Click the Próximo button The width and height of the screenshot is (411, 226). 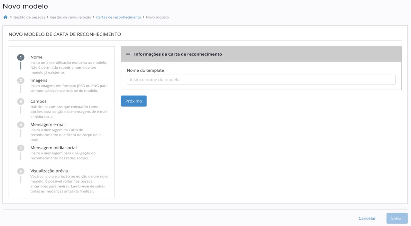tap(134, 101)
